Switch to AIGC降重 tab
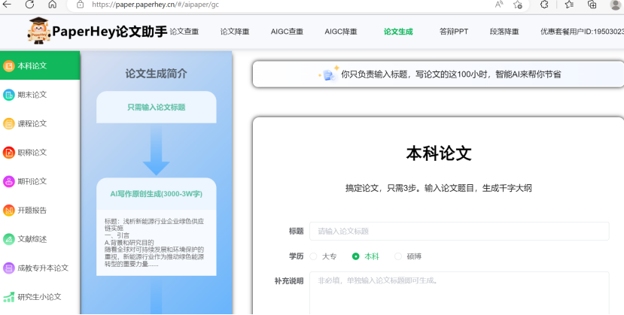624x315 pixels. click(341, 32)
